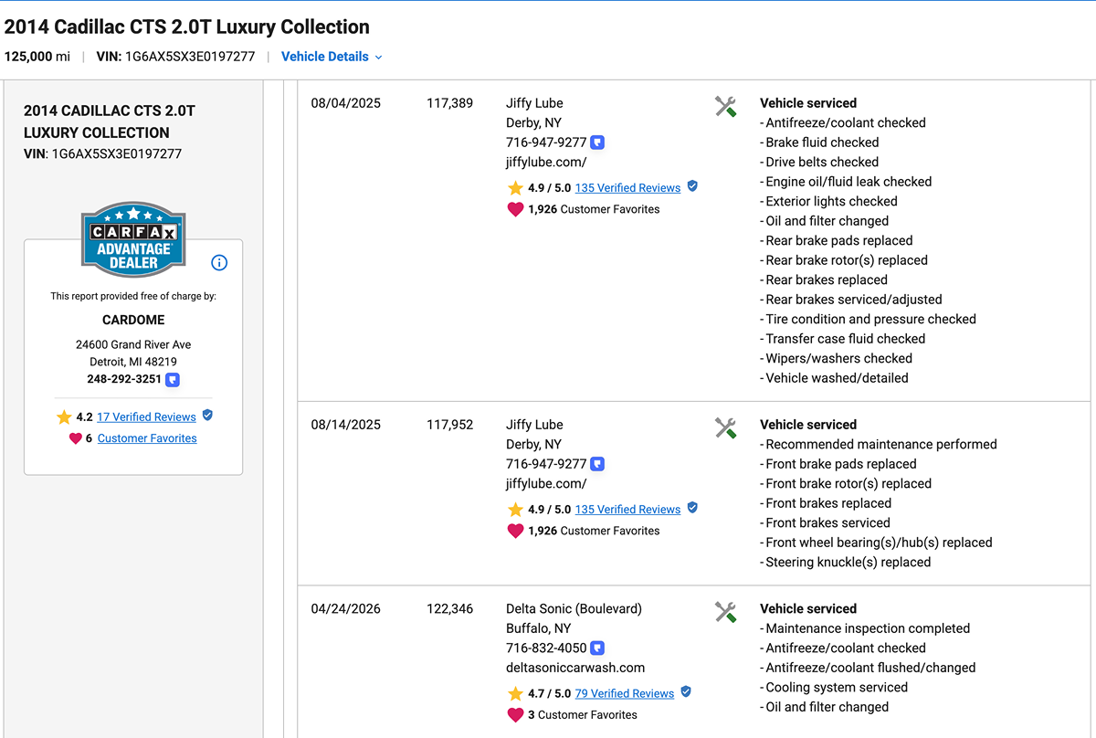Click 'Transfer case fluid checked' line
This screenshot has width=1096, height=738.
(x=843, y=339)
